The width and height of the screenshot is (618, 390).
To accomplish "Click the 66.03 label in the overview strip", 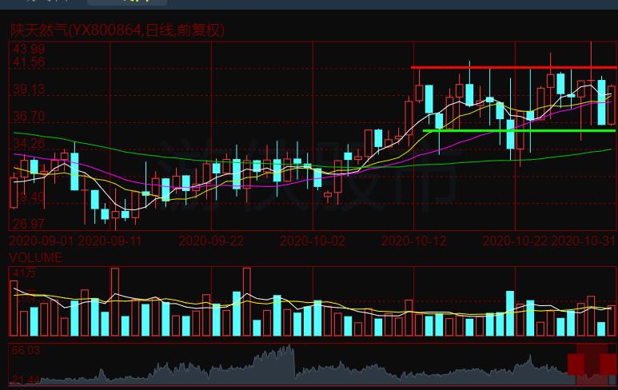I will point(26,350).
